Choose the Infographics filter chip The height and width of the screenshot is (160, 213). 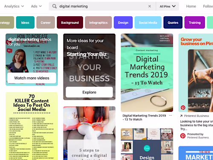[x=98, y=23]
